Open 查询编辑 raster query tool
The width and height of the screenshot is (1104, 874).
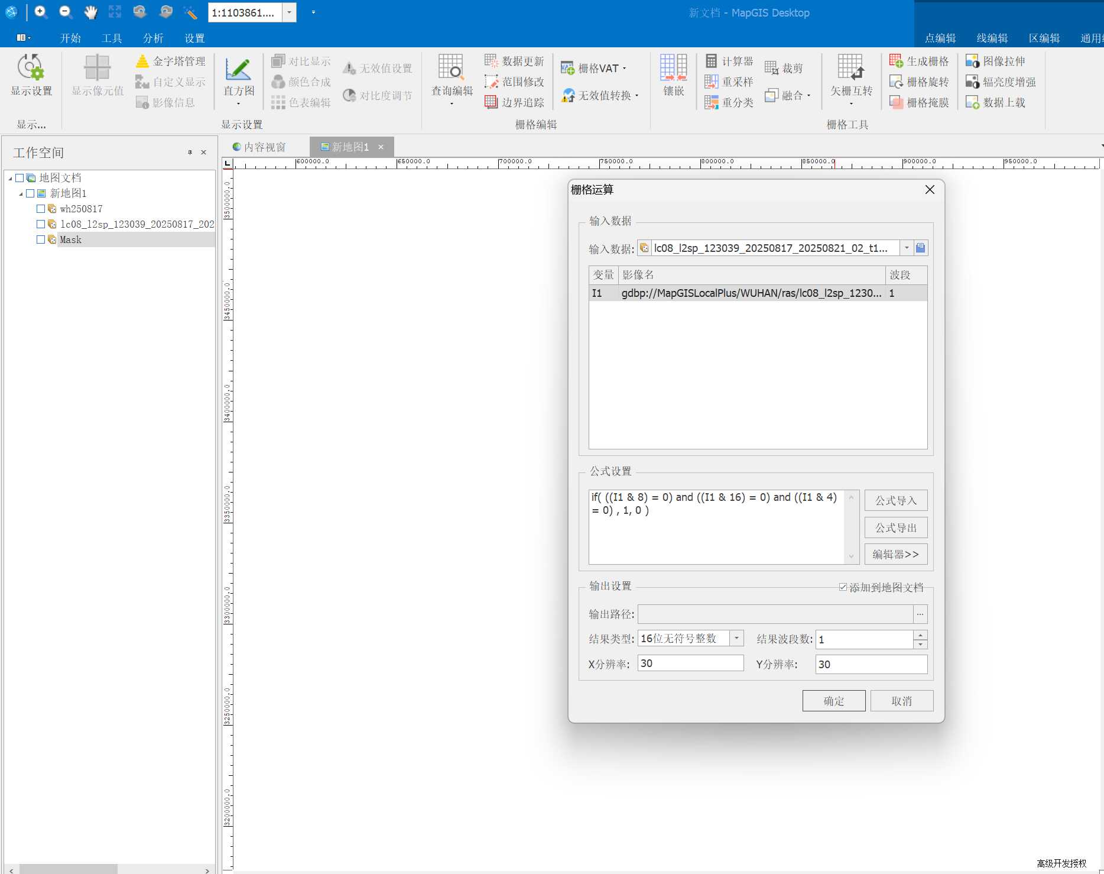452,80
